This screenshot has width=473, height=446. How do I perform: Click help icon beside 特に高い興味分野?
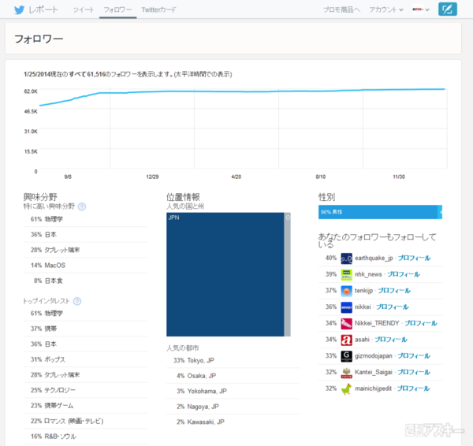click(82, 206)
